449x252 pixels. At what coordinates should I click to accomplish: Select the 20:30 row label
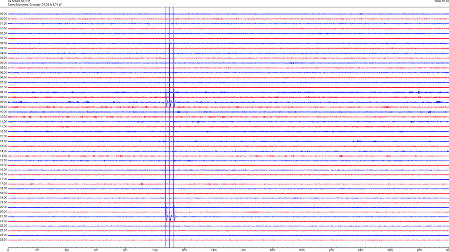pyautogui.click(x=3, y=212)
